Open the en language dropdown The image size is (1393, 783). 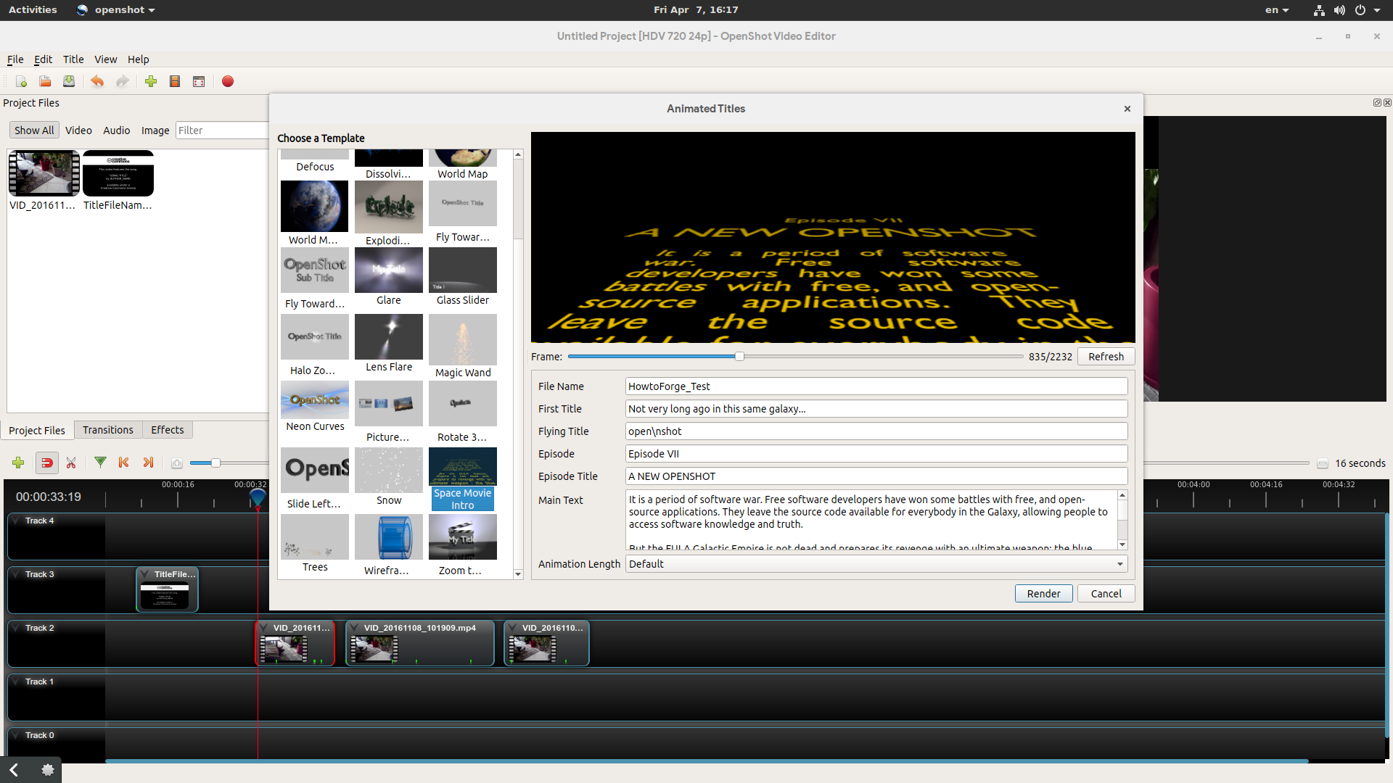(1277, 10)
